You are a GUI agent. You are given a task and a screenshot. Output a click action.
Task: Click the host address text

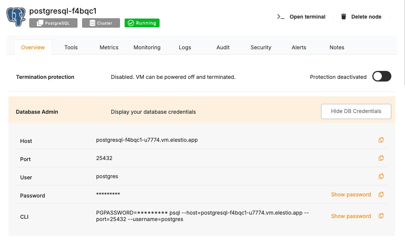[x=147, y=140]
